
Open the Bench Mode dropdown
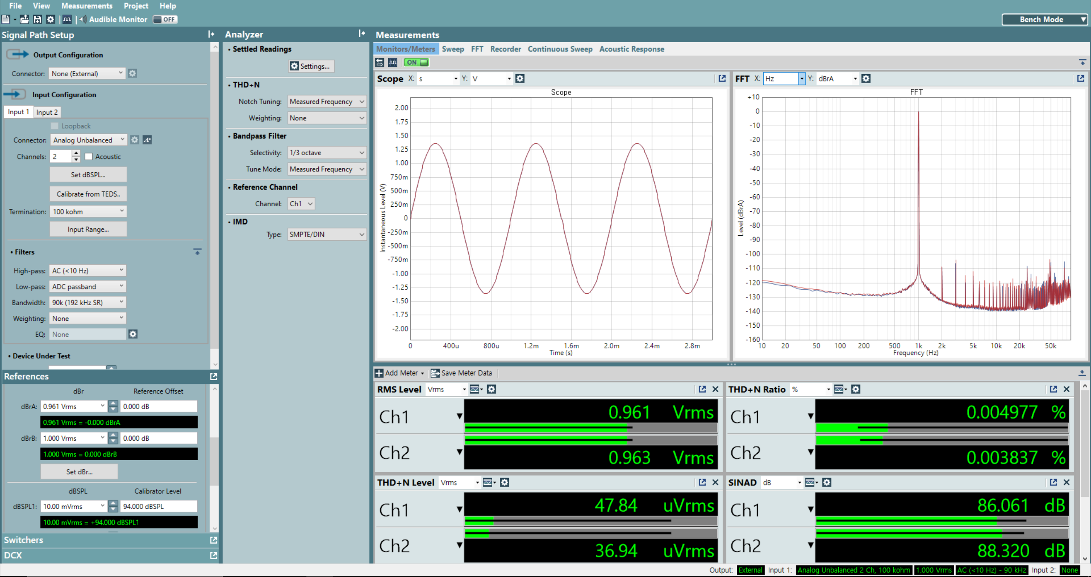1044,20
